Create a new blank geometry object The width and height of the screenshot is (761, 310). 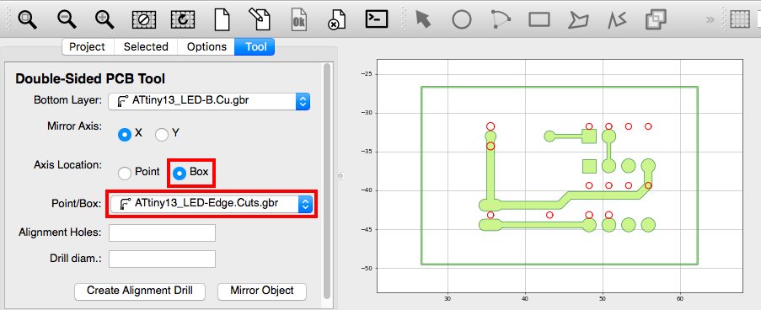(222, 19)
